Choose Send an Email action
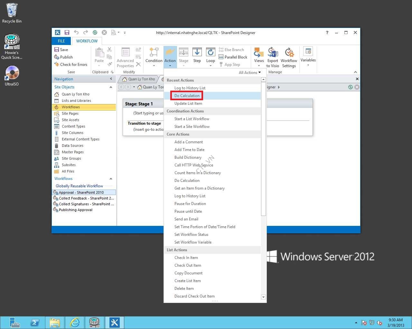 point(186,219)
